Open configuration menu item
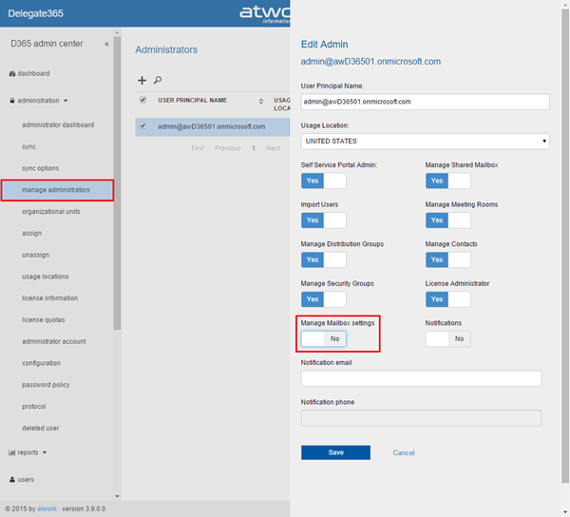Image resolution: width=570 pixels, height=517 pixels. tap(41, 363)
